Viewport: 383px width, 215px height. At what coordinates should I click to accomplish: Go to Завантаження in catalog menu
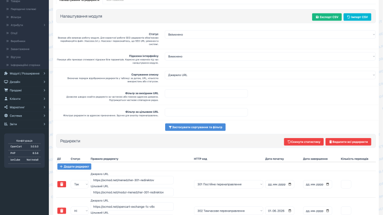coord(20,49)
